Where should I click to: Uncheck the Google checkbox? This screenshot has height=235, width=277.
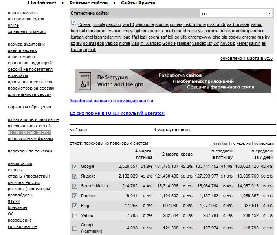coord(75,167)
